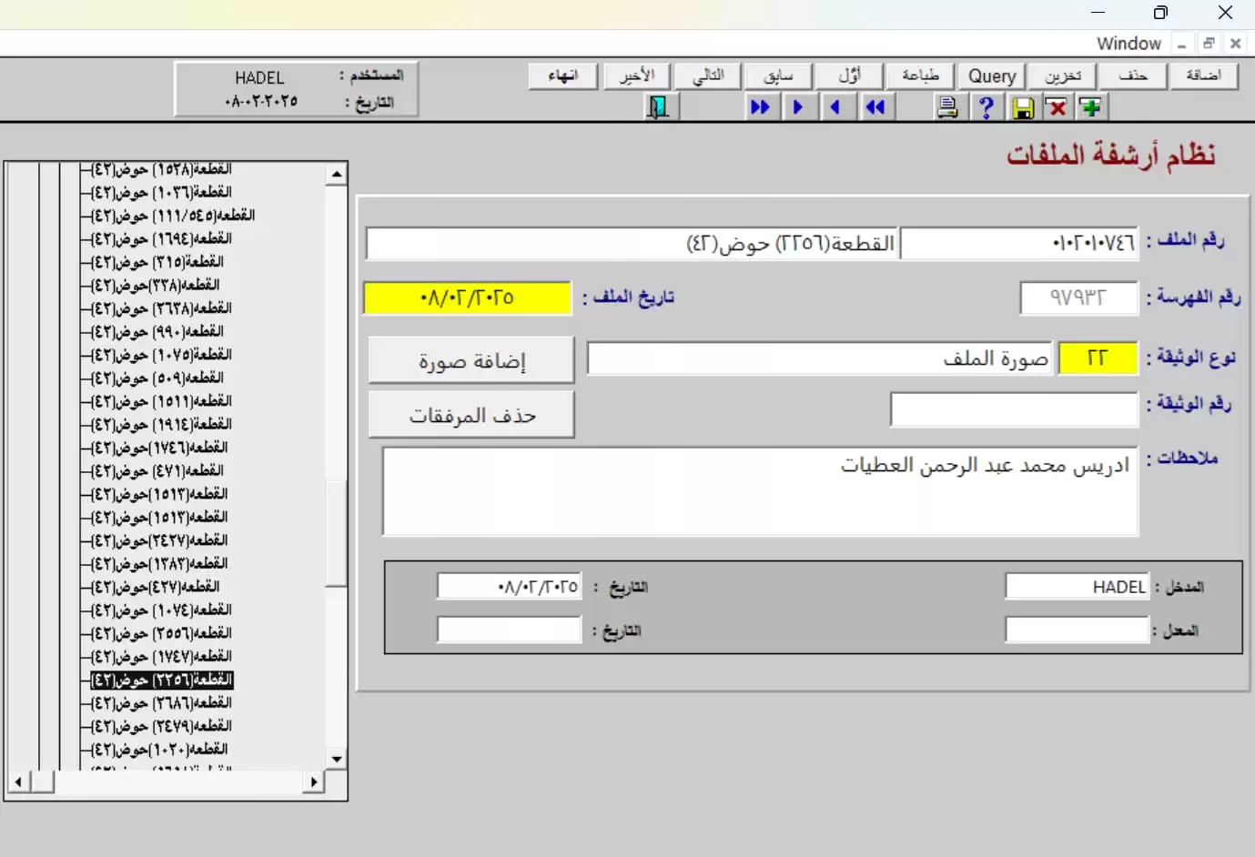
Task: Click the red X delete icon
Action: pyautogui.click(x=1057, y=107)
